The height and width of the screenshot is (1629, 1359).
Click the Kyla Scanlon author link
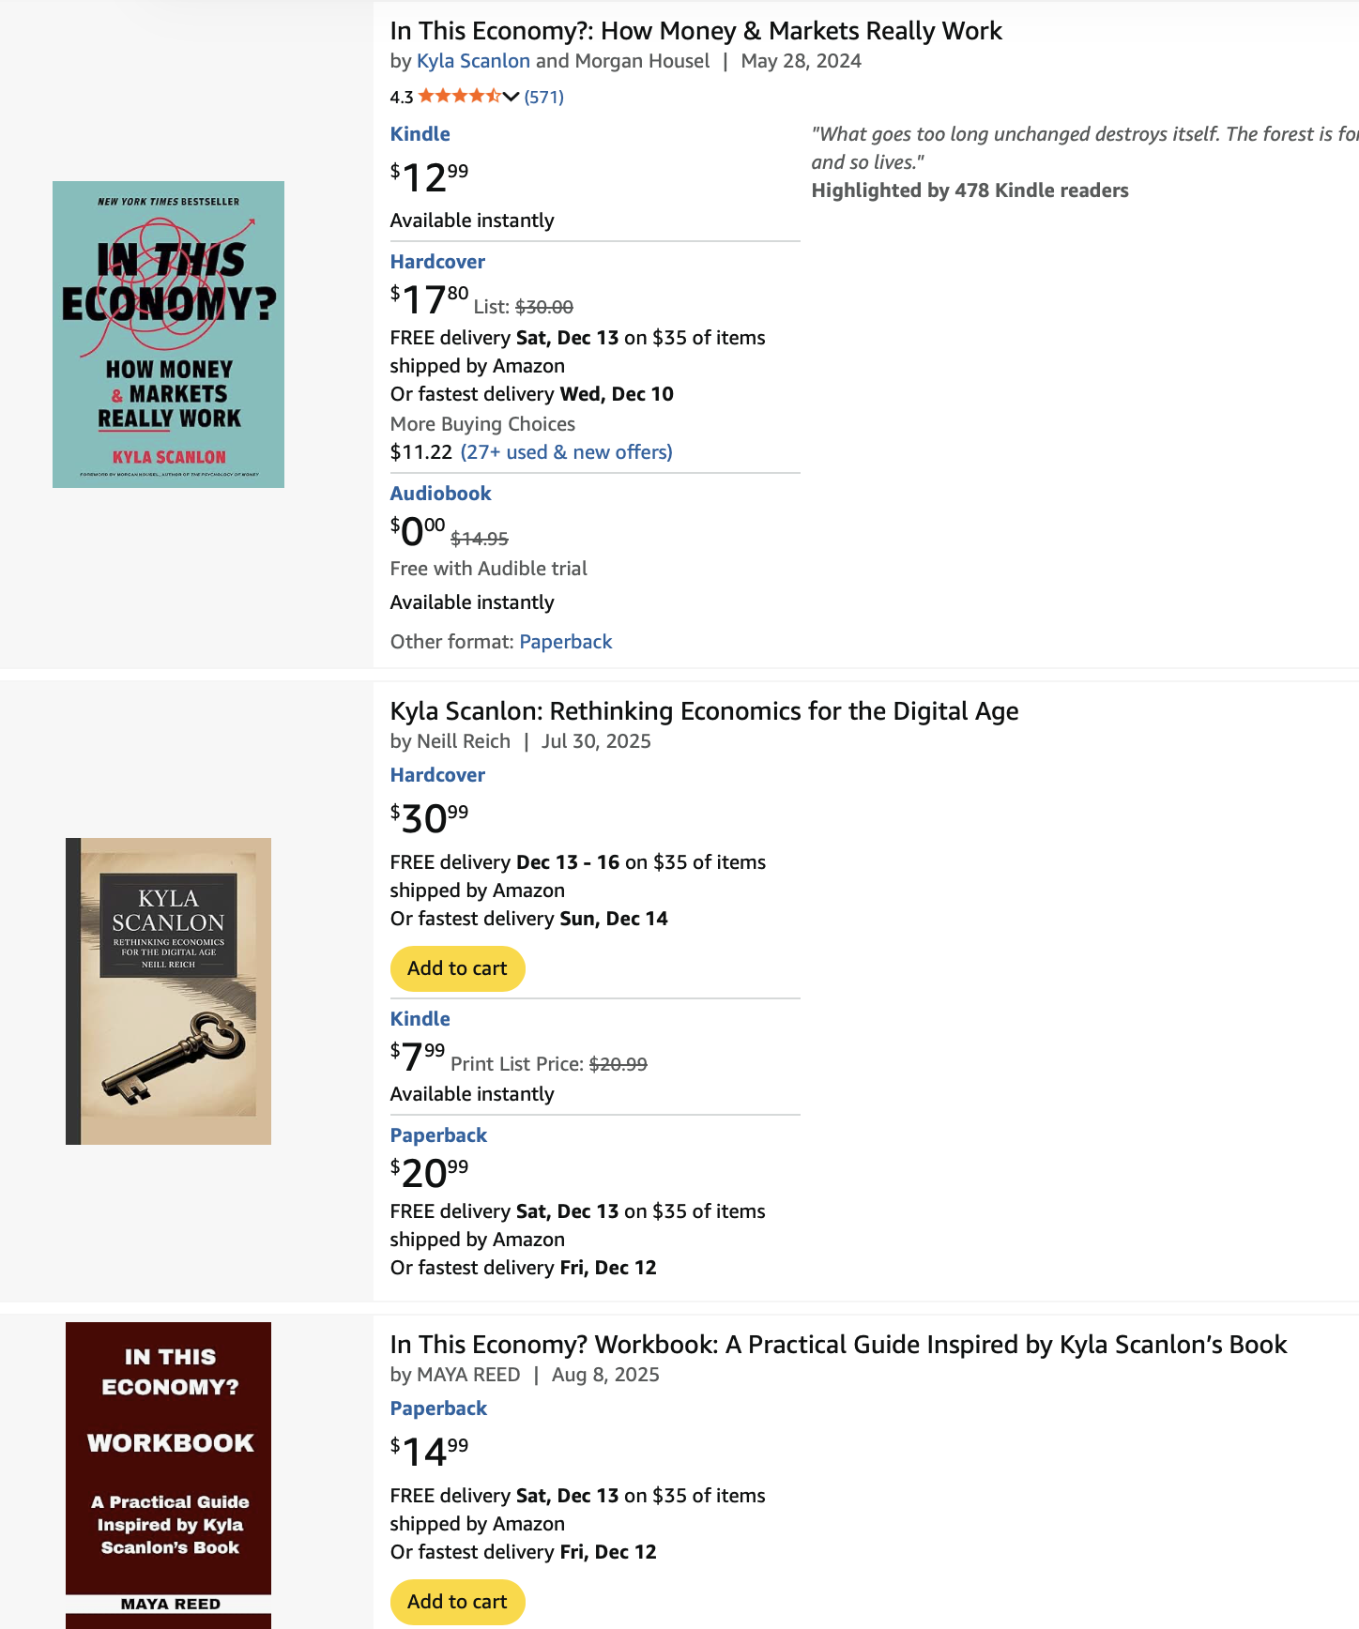click(473, 61)
